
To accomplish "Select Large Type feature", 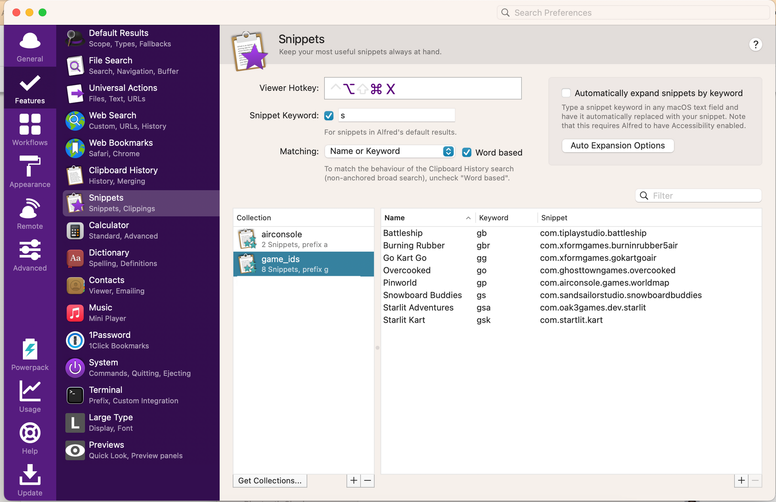I will [141, 423].
